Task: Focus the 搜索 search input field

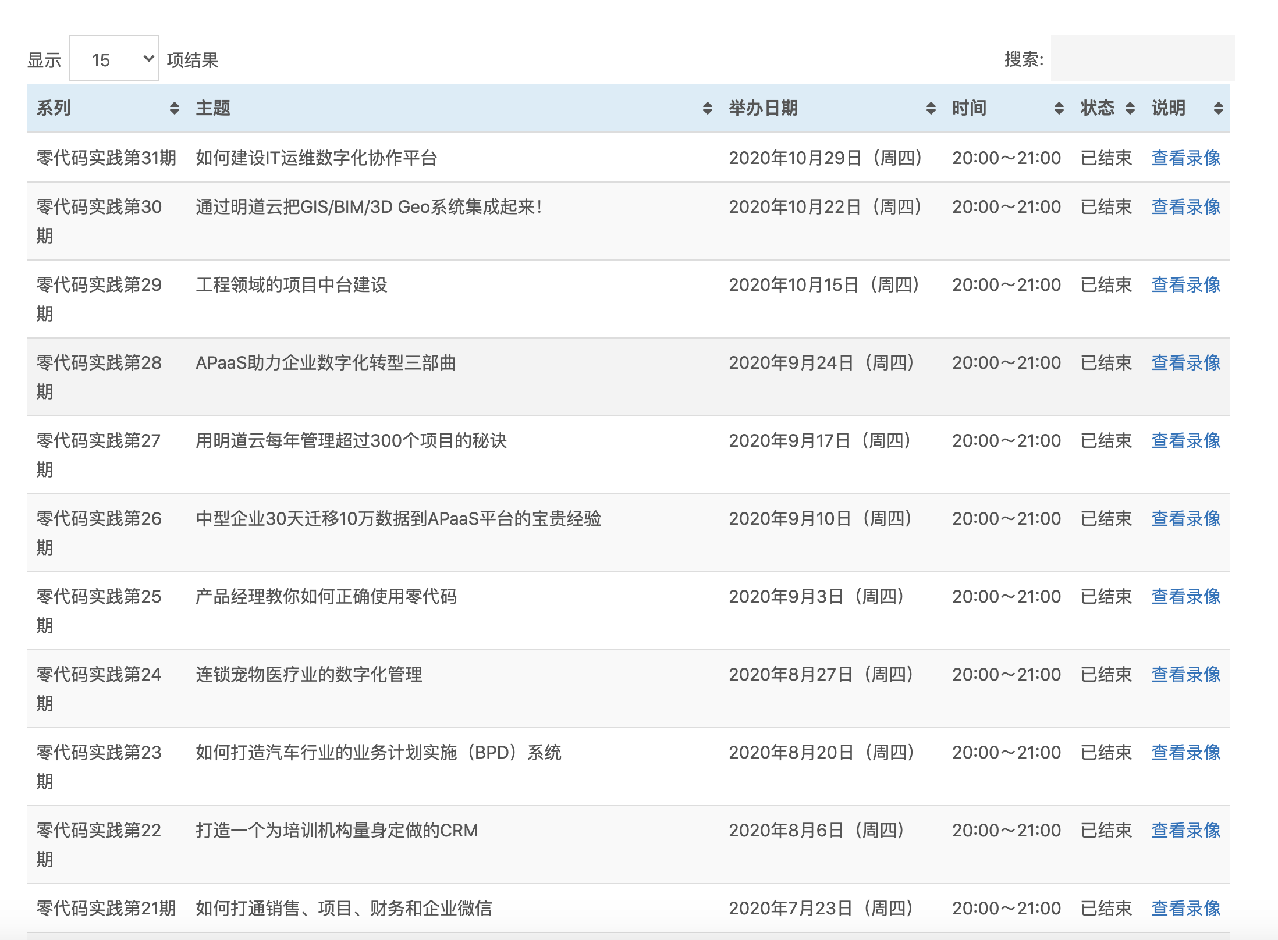Action: [1142, 59]
